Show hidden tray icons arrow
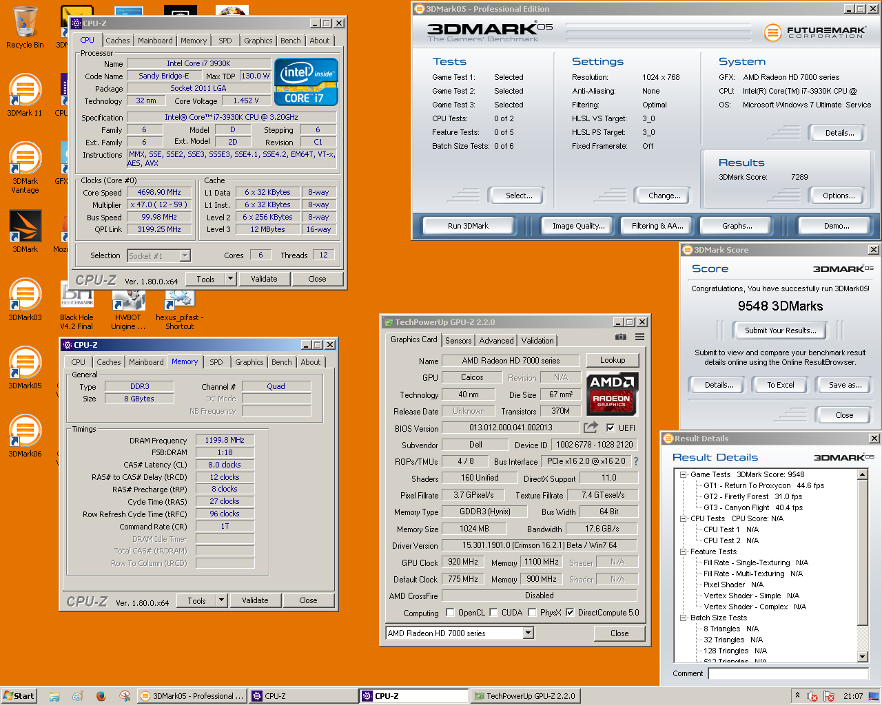Image resolution: width=882 pixels, height=705 pixels. 797,695
